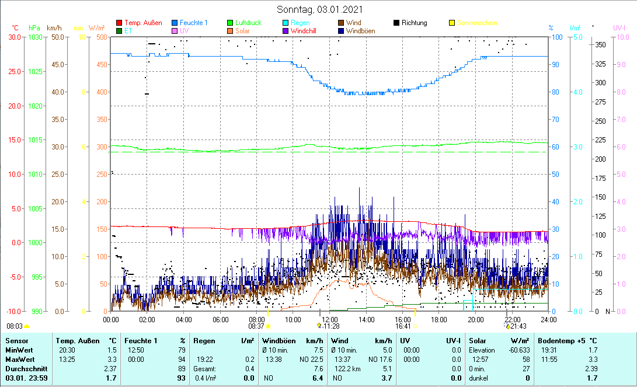637x387 pixels.
Task: Select the brown Wind legend square
Action: [x=341, y=23]
